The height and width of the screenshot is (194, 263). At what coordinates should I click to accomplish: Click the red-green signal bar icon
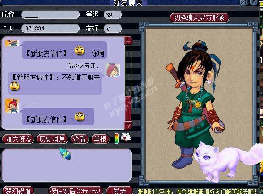tap(116, 139)
